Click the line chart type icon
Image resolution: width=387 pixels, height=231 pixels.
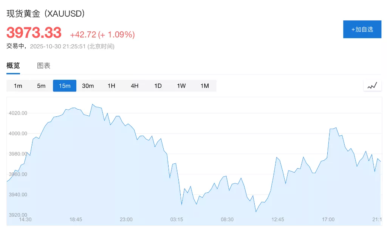click(372, 86)
